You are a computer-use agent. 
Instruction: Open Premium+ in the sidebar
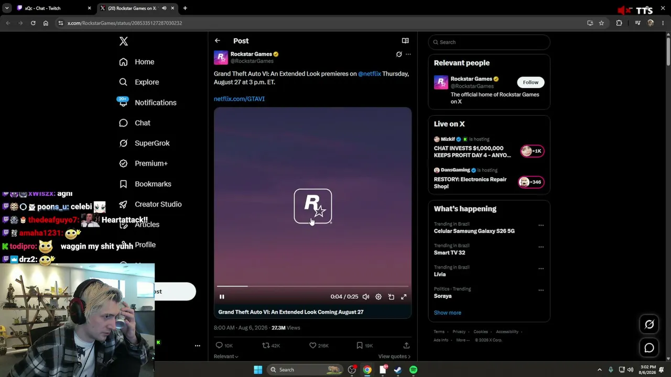coord(143,163)
